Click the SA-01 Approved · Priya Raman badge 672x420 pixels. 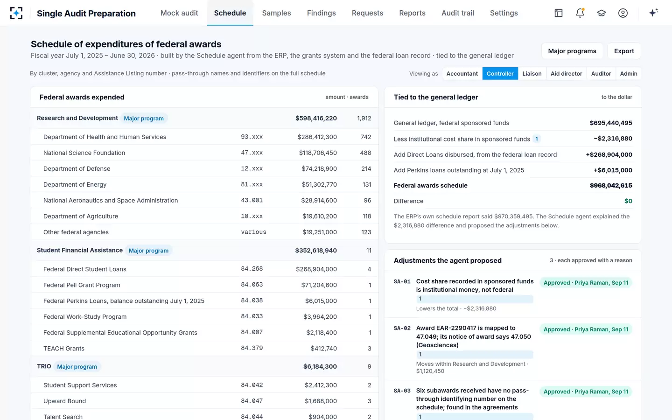click(x=586, y=283)
